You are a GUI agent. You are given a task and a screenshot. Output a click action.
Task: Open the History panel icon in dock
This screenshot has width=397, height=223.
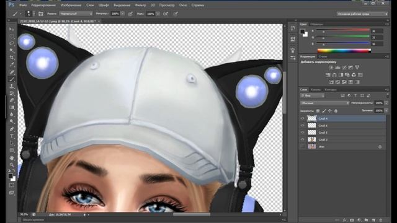(x=293, y=28)
